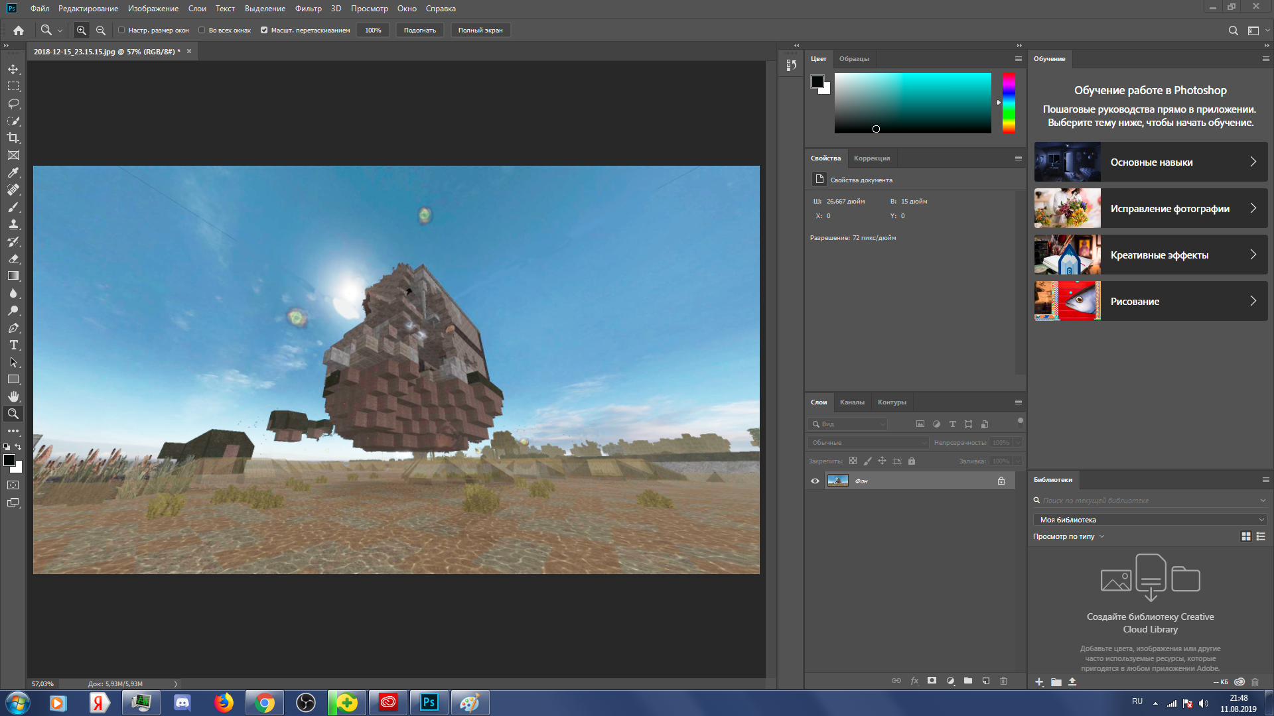Switch foreground and background colors
This screenshot has height=716, width=1274.
point(18,447)
